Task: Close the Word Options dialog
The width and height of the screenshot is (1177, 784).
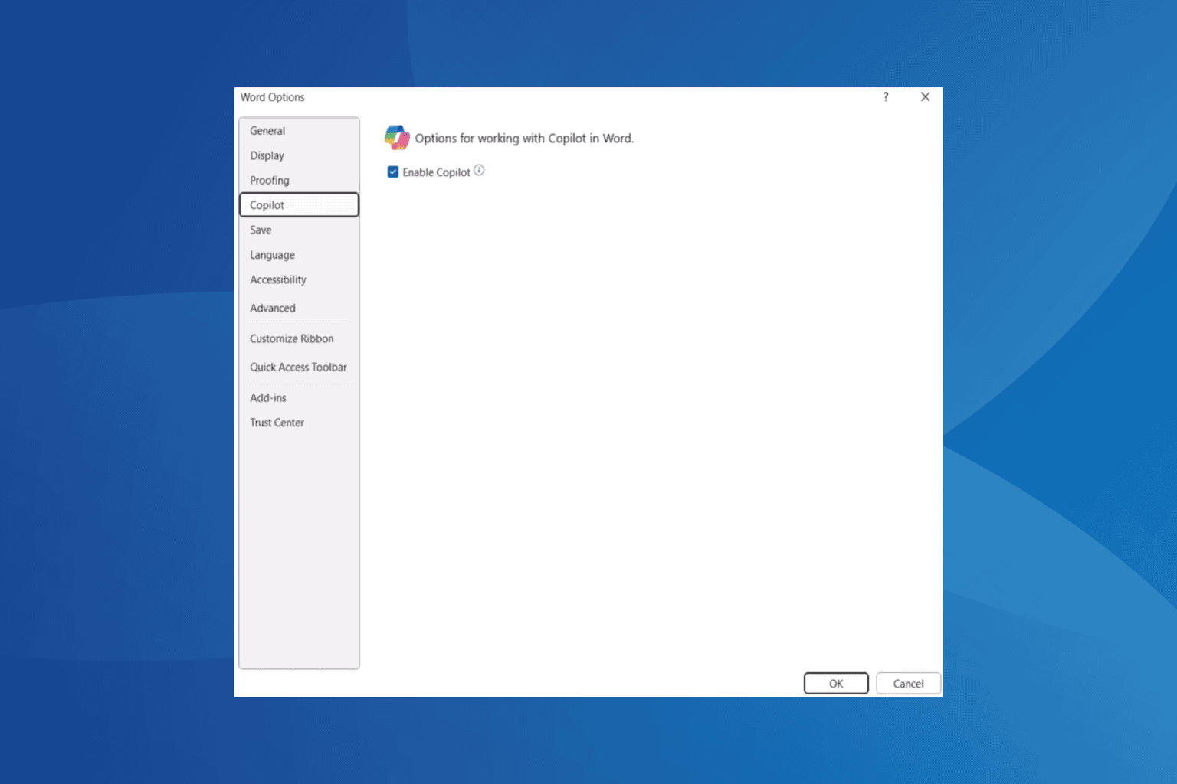Action: (925, 97)
